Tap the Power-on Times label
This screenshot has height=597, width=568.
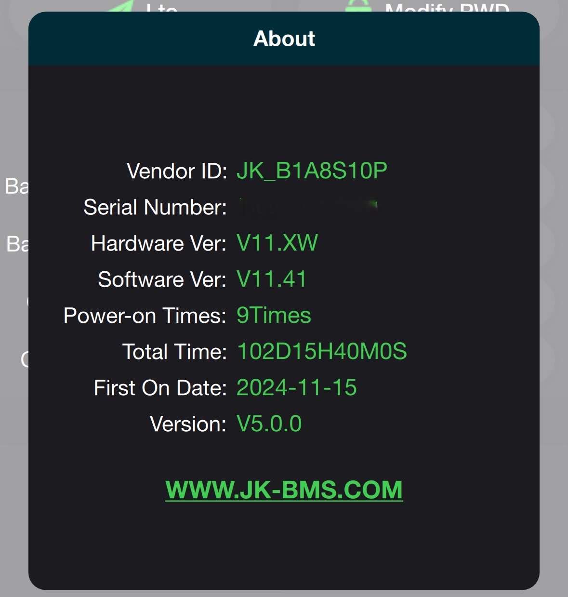pyautogui.click(x=145, y=316)
